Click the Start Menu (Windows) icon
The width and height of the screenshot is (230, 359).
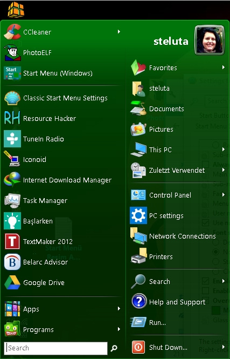pyautogui.click(x=12, y=73)
